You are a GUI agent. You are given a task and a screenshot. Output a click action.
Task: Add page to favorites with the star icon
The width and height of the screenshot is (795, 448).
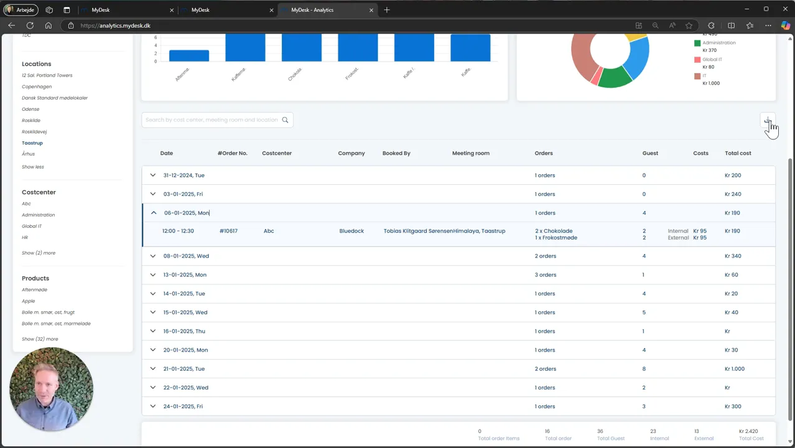[x=689, y=26]
